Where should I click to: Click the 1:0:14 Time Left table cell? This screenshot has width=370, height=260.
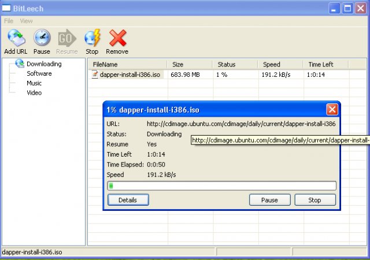pyautogui.click(x=316, y=75)
